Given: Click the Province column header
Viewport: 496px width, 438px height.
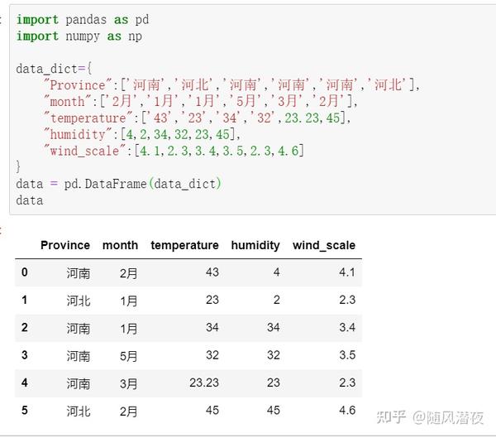Looking at the screenshot, I should (65, 245).
